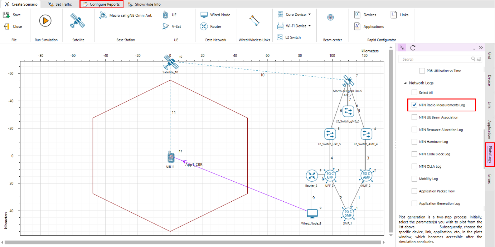Open the Set Traffic tab
Screen dimensions: 495x247
60,4
